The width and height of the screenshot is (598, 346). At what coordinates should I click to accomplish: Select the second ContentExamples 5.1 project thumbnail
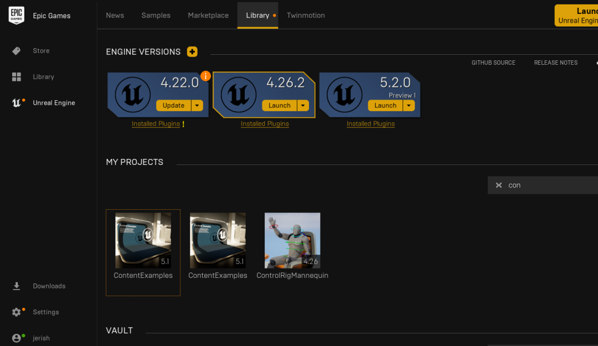tap(218, 240)
